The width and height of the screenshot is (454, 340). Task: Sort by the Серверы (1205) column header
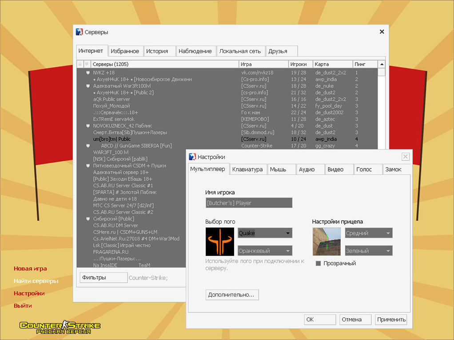[165, 64]
